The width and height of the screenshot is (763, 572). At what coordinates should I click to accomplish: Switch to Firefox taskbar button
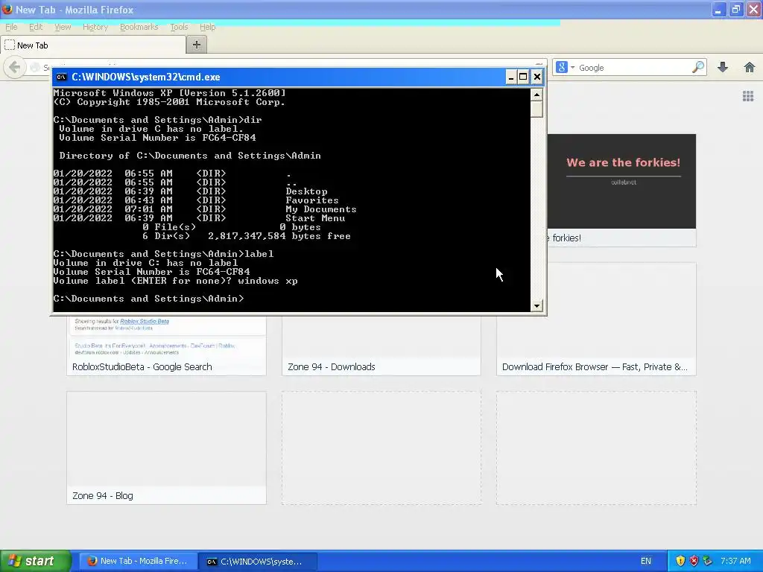138,561
